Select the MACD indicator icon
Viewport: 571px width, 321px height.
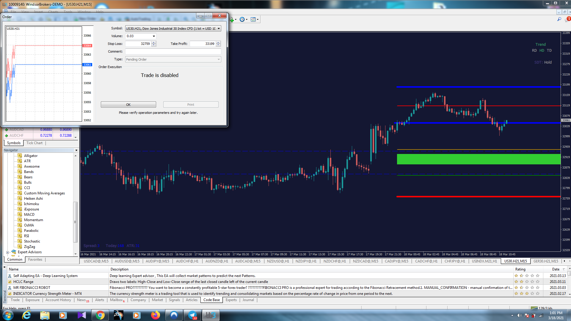[20, 215]
